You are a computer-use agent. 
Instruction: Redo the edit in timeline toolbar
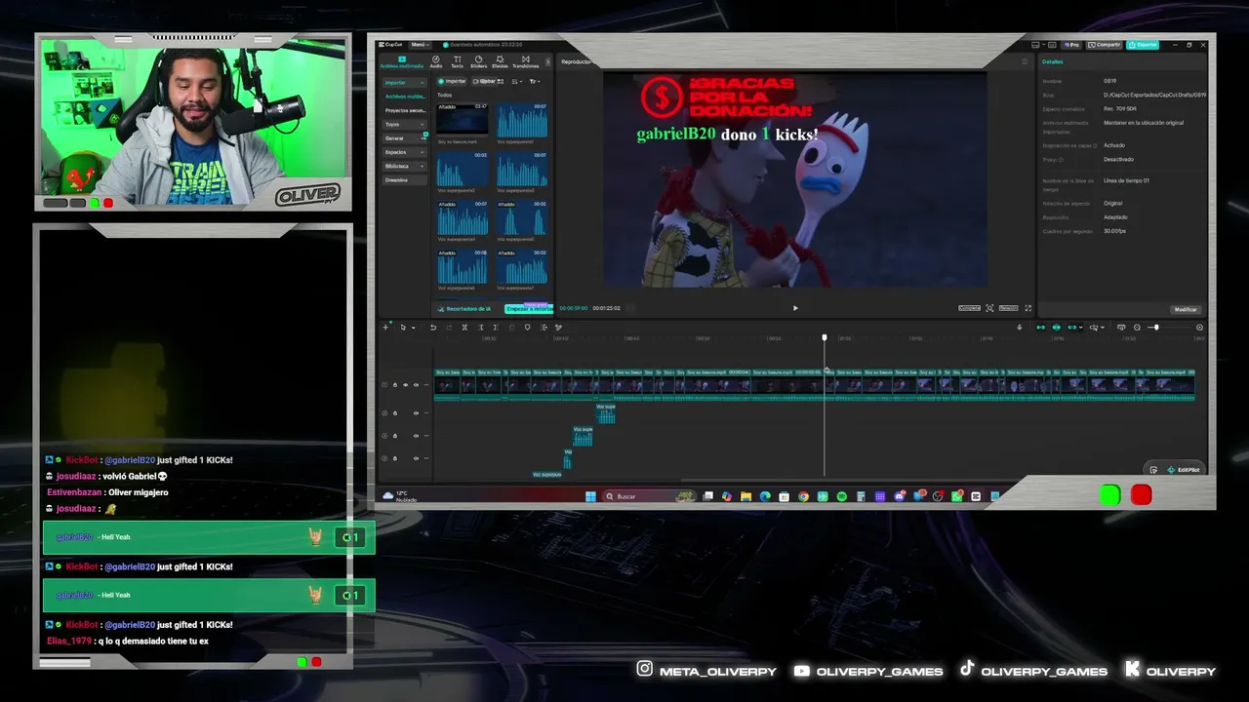[447, 328]
